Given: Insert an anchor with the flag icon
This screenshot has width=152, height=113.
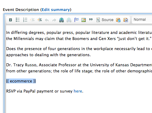Looking at the screenshot, I should coord(76,20).
